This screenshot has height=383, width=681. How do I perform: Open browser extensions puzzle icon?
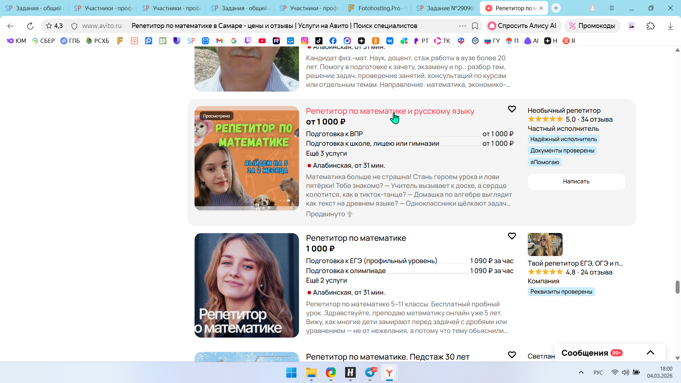(650, 26)
